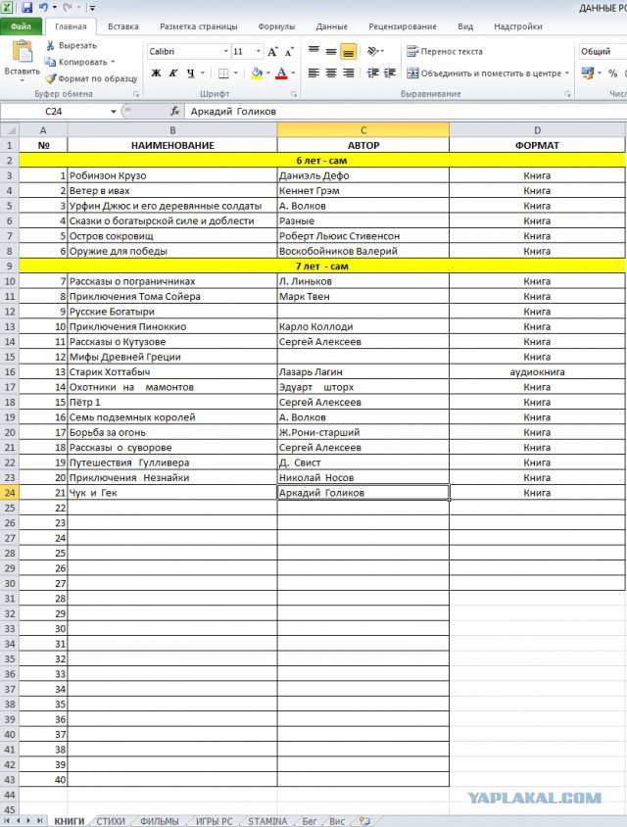Open the Файл (File) tab

click(21, 26)
